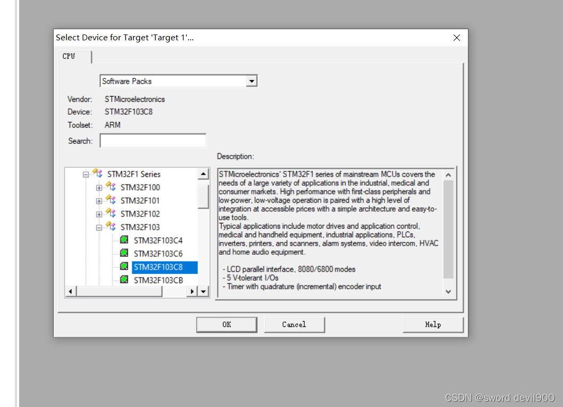The width and height of the screenshot is (563, 407).
Task: Click the STM32F101 subfamily icon
Action: click(111, 200)
